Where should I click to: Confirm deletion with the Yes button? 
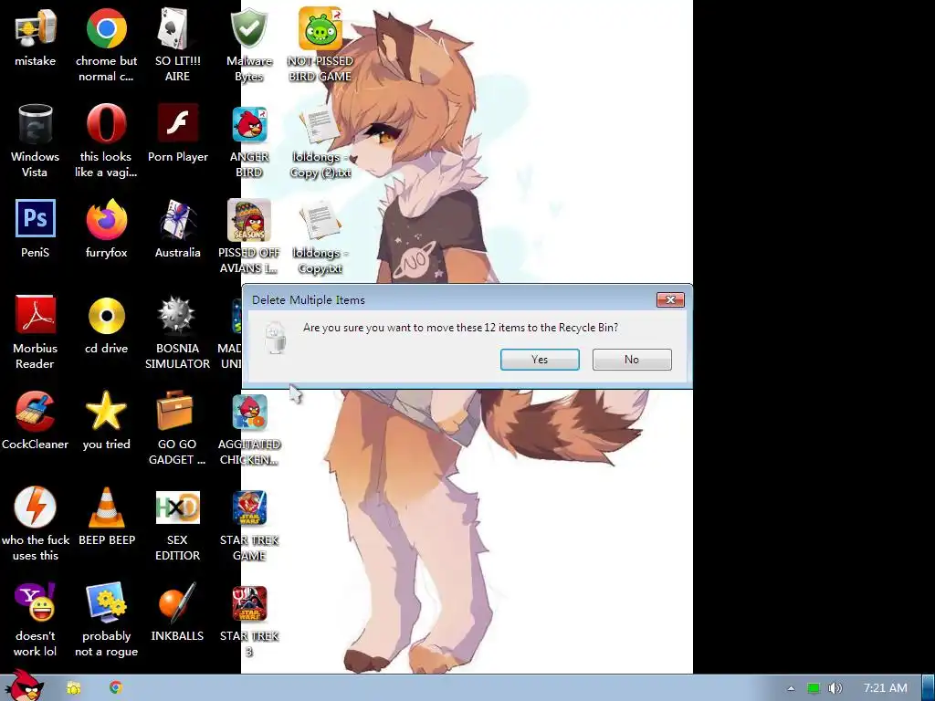(540, 360)
